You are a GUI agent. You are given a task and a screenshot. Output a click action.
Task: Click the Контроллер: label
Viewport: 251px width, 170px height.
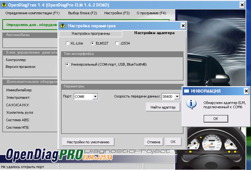(x=16, y=60)
